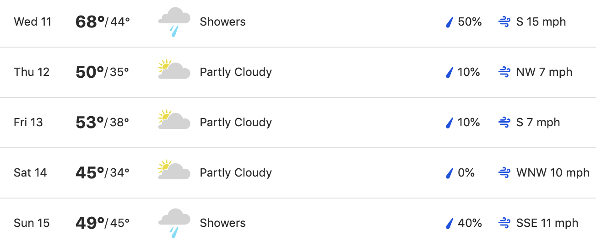Click the partly cloudy icon for Sat 14
Viewport: 596px width, 247px height.
click(174, 170)
